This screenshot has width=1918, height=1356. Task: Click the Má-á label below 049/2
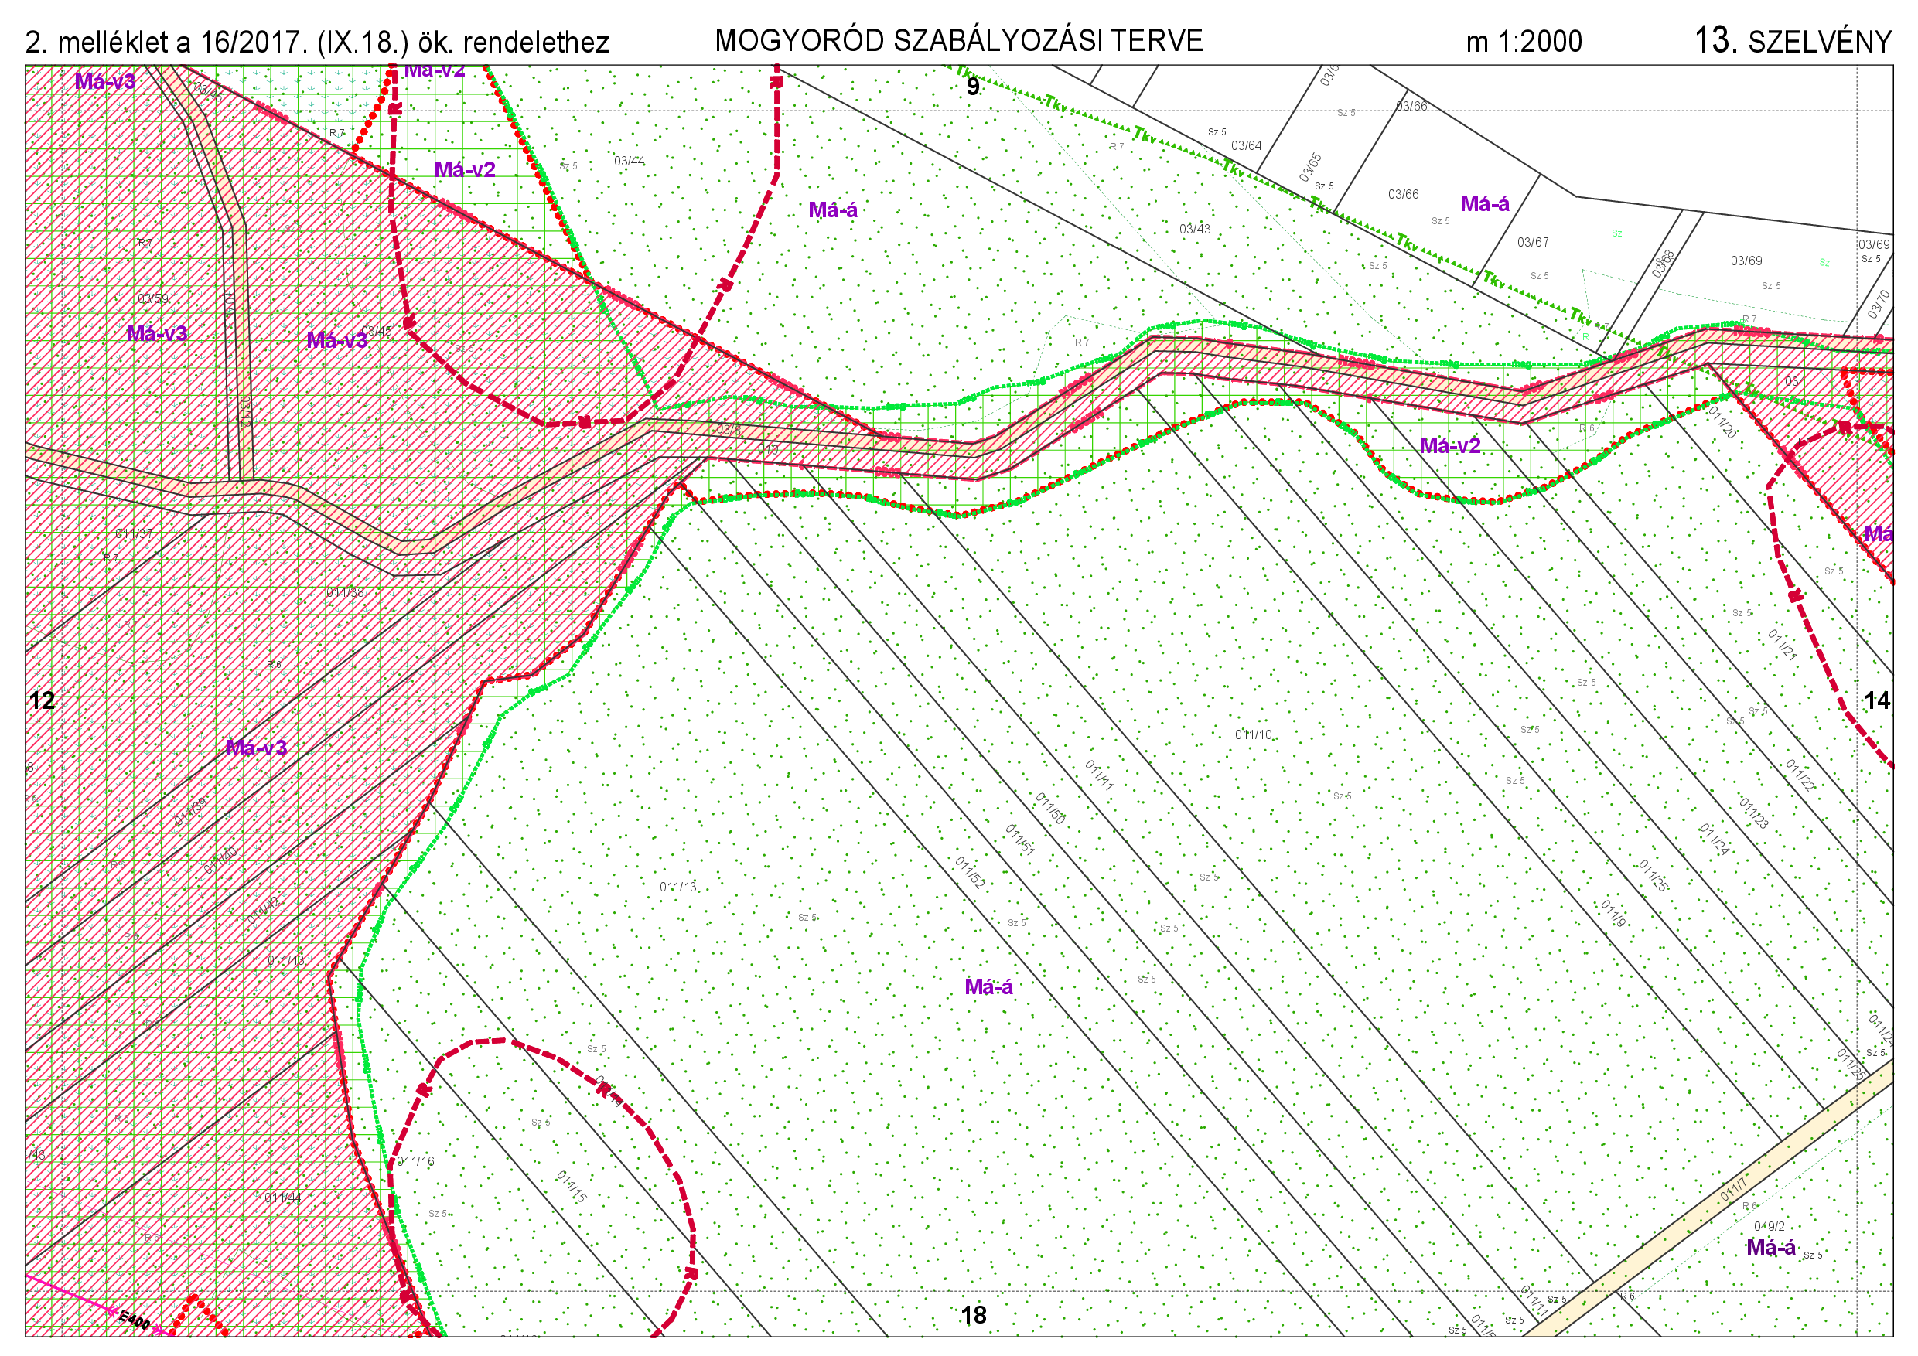[1771, 1249]
